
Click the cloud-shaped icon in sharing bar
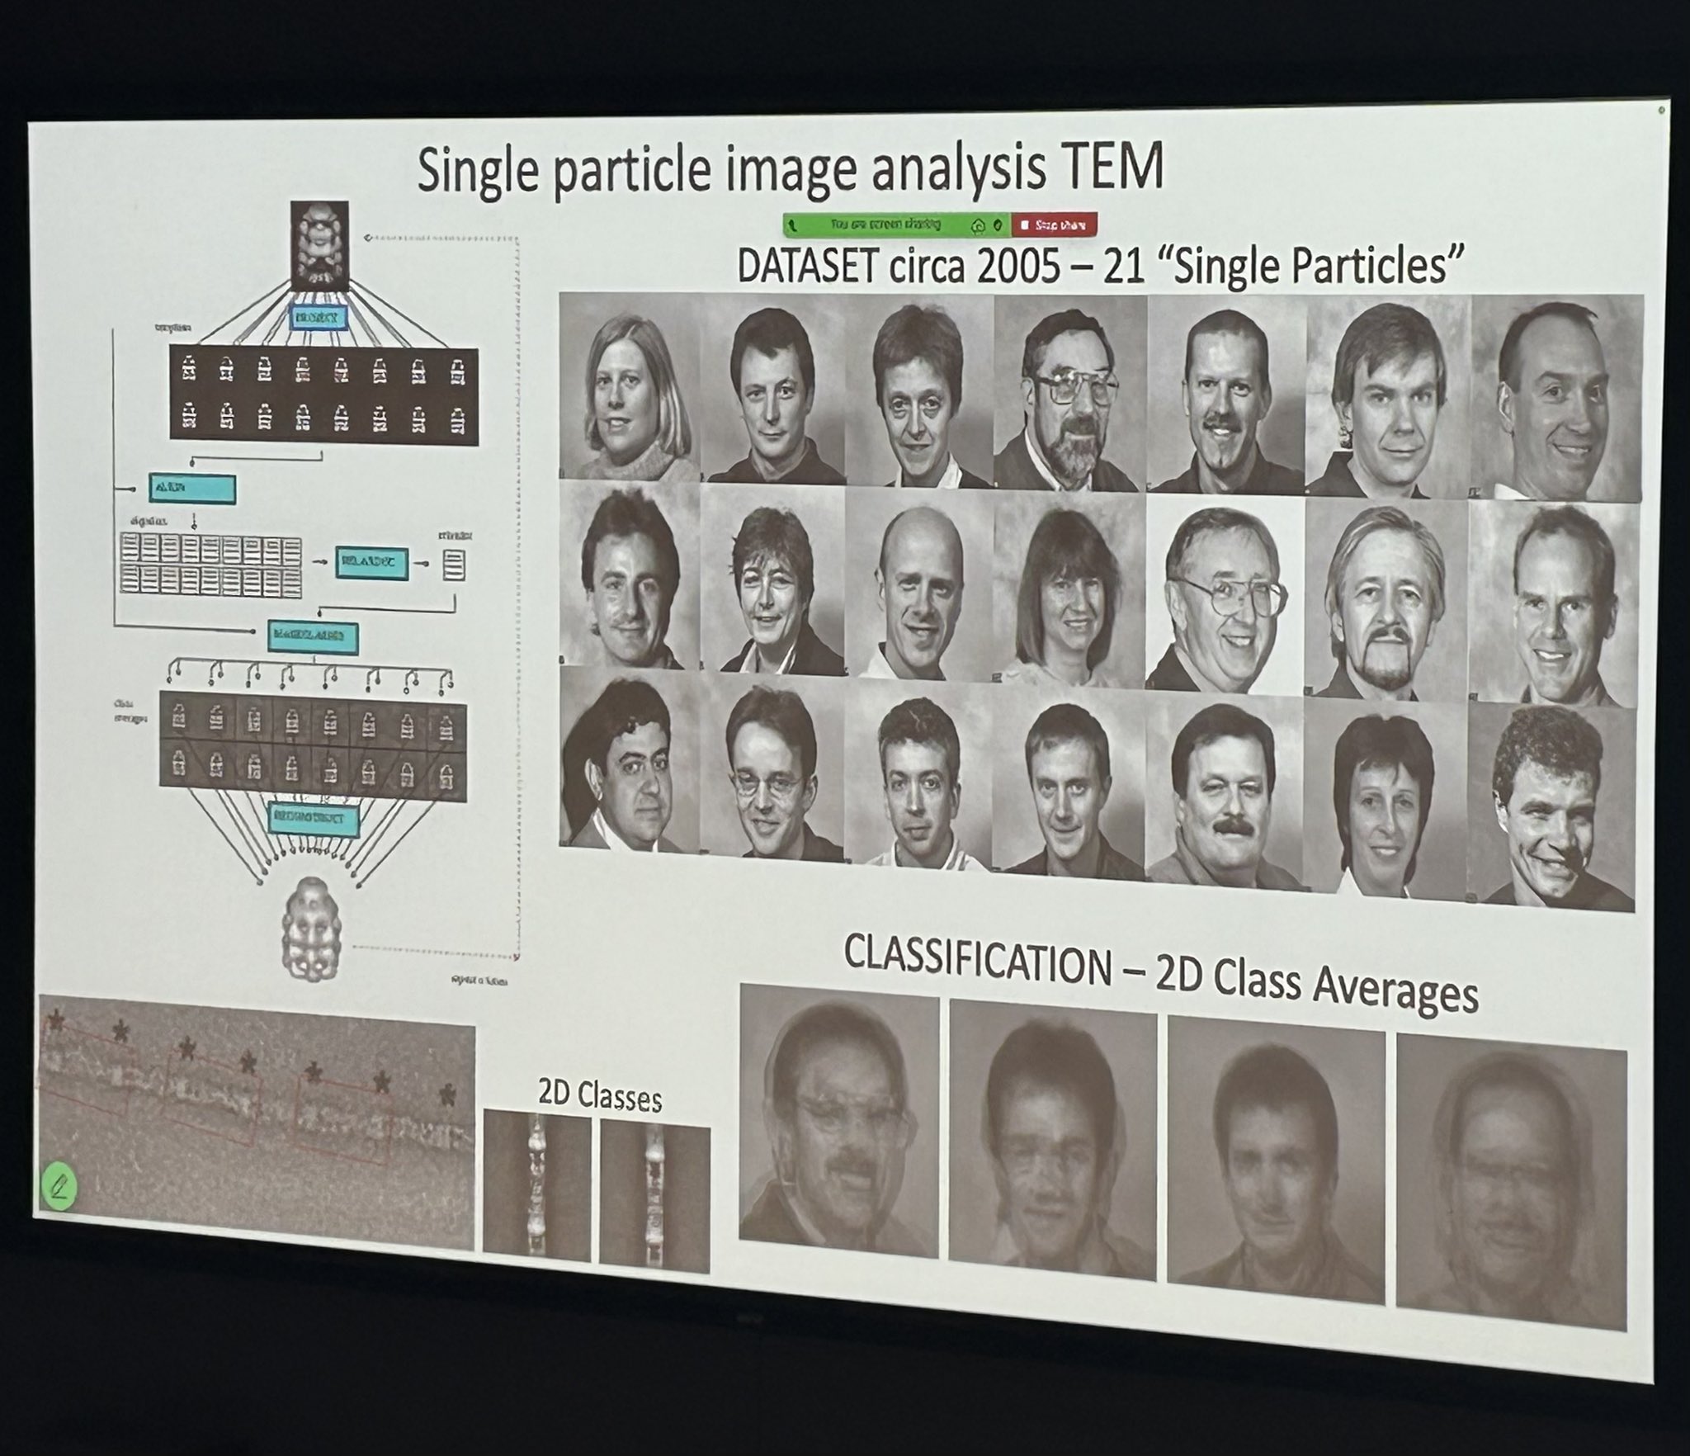(x=979, y=225)
